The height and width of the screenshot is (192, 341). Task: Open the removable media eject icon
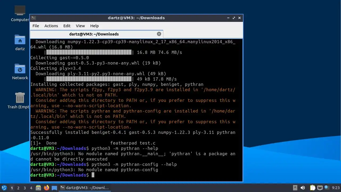tap(295, 188)
